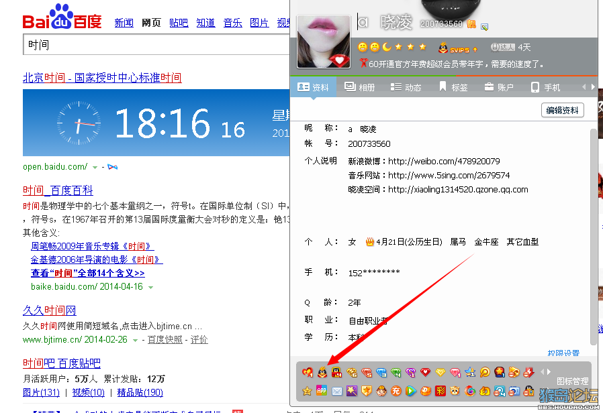Click the yellow diamond icon in the icon tray
This screenshot has height=413, width=603.
coord(440,372)
